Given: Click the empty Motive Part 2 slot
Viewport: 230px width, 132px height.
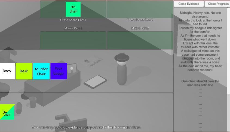Looking at the screenshot, I should coord(140,40).
